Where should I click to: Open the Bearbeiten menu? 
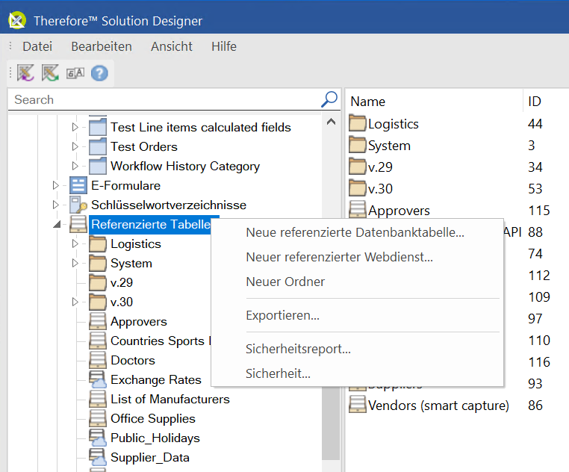tap(102, 46)
